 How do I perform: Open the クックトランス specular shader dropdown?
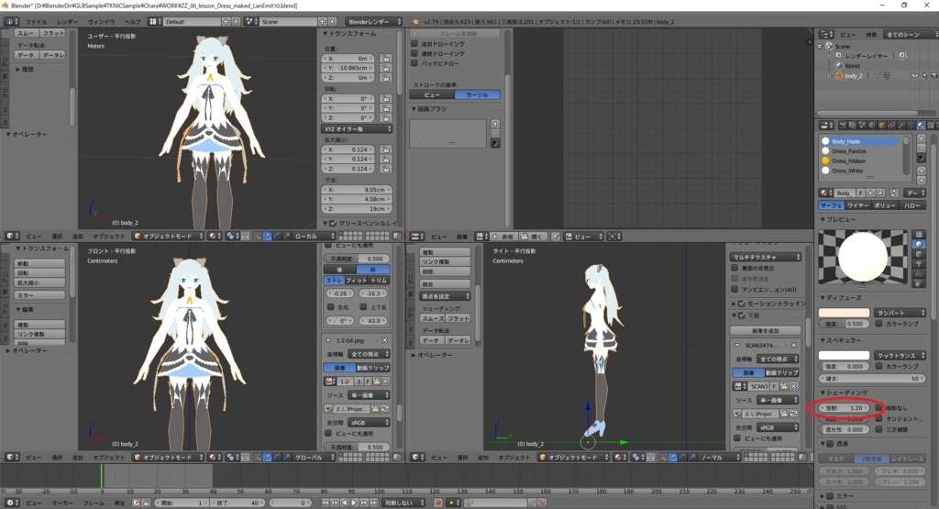(900, 355)
